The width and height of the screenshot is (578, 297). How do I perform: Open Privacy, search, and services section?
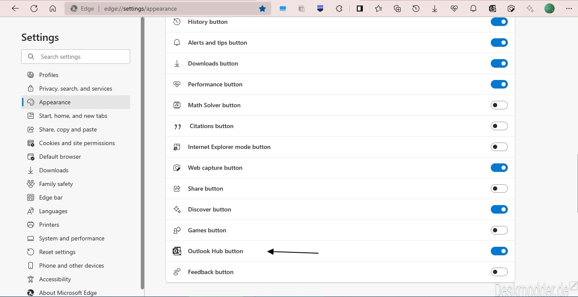[x=76, y=89]
